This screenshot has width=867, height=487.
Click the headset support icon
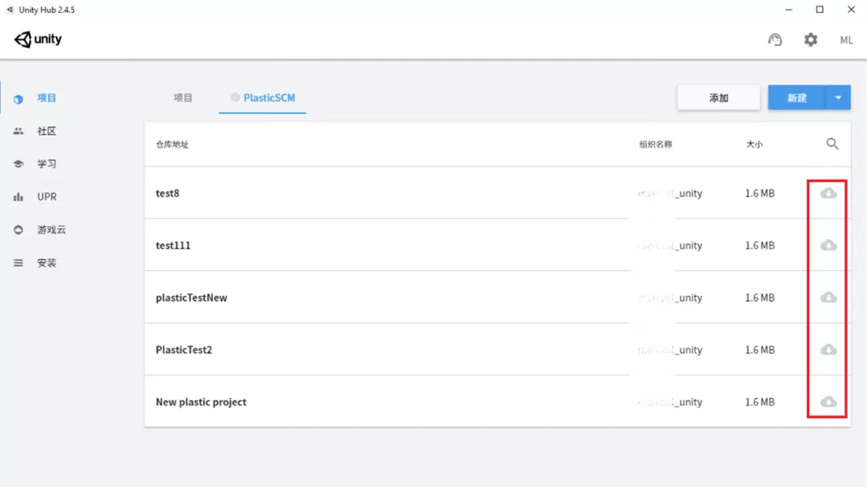pos(775,39)
